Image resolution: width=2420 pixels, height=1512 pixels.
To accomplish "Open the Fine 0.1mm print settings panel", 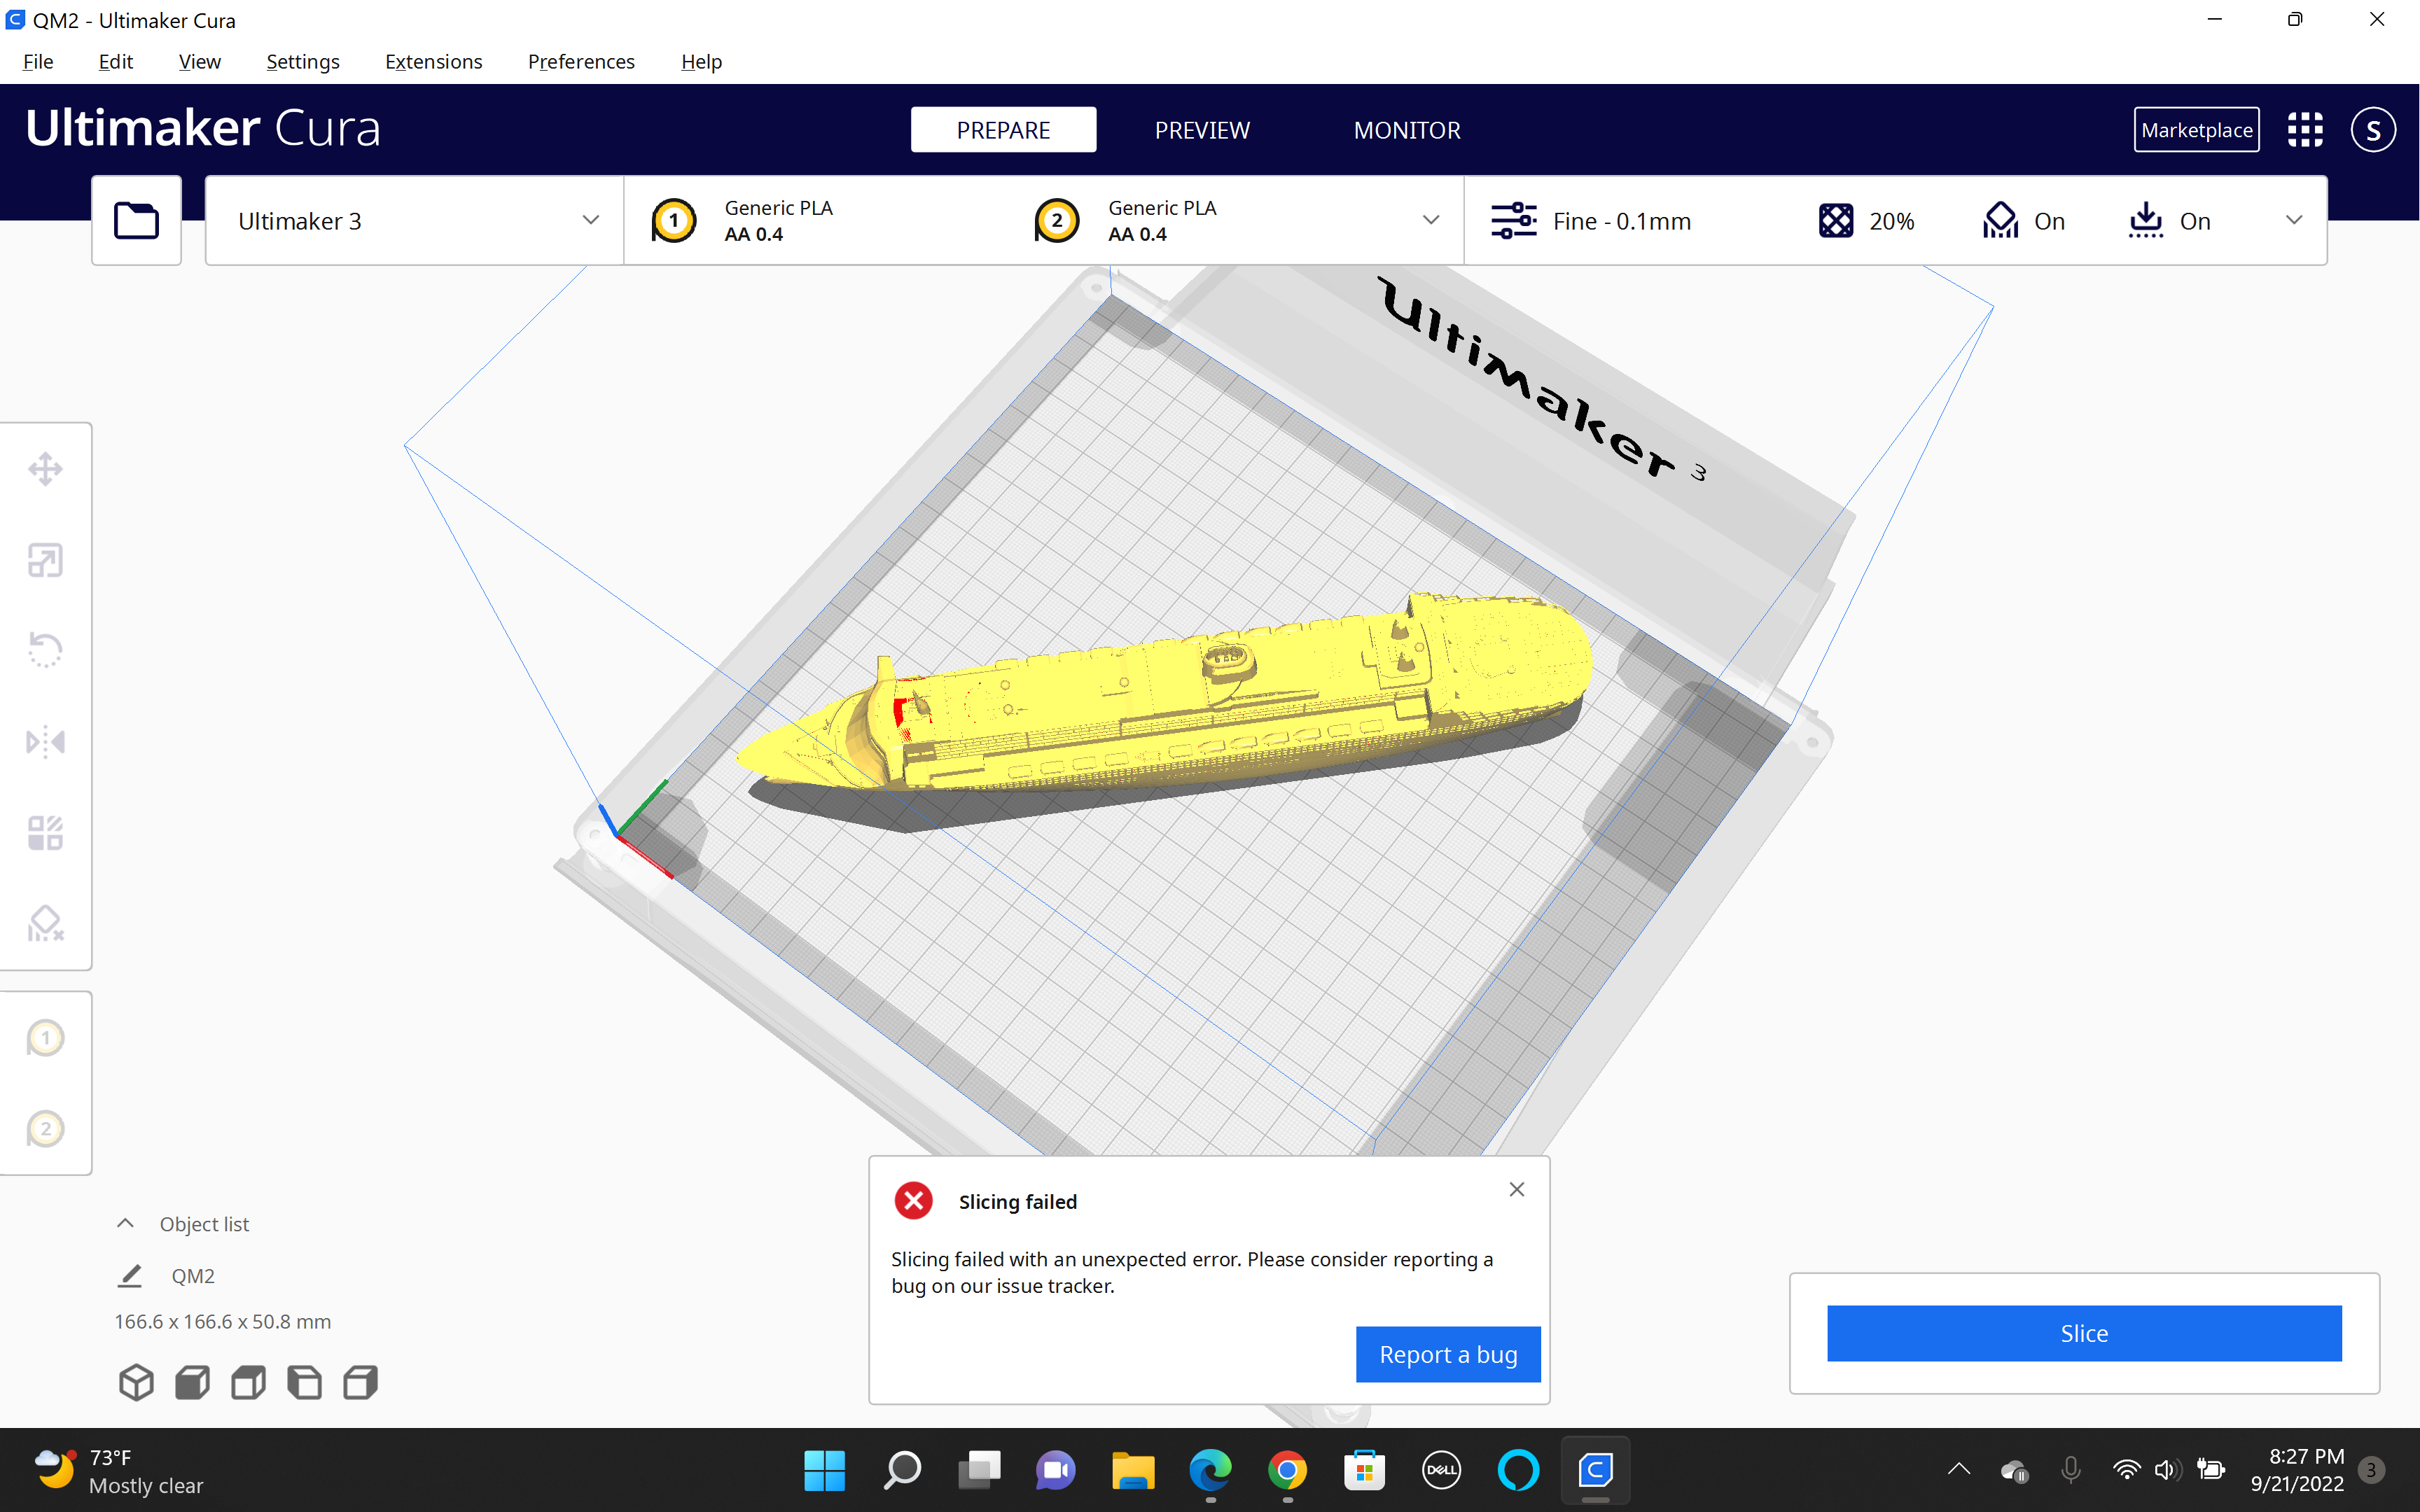I will pyautogui.click(x=1620, y=220).
